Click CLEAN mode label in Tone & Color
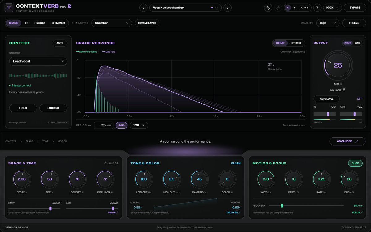Viewport: 371px width, 232px height. point(236,163)
